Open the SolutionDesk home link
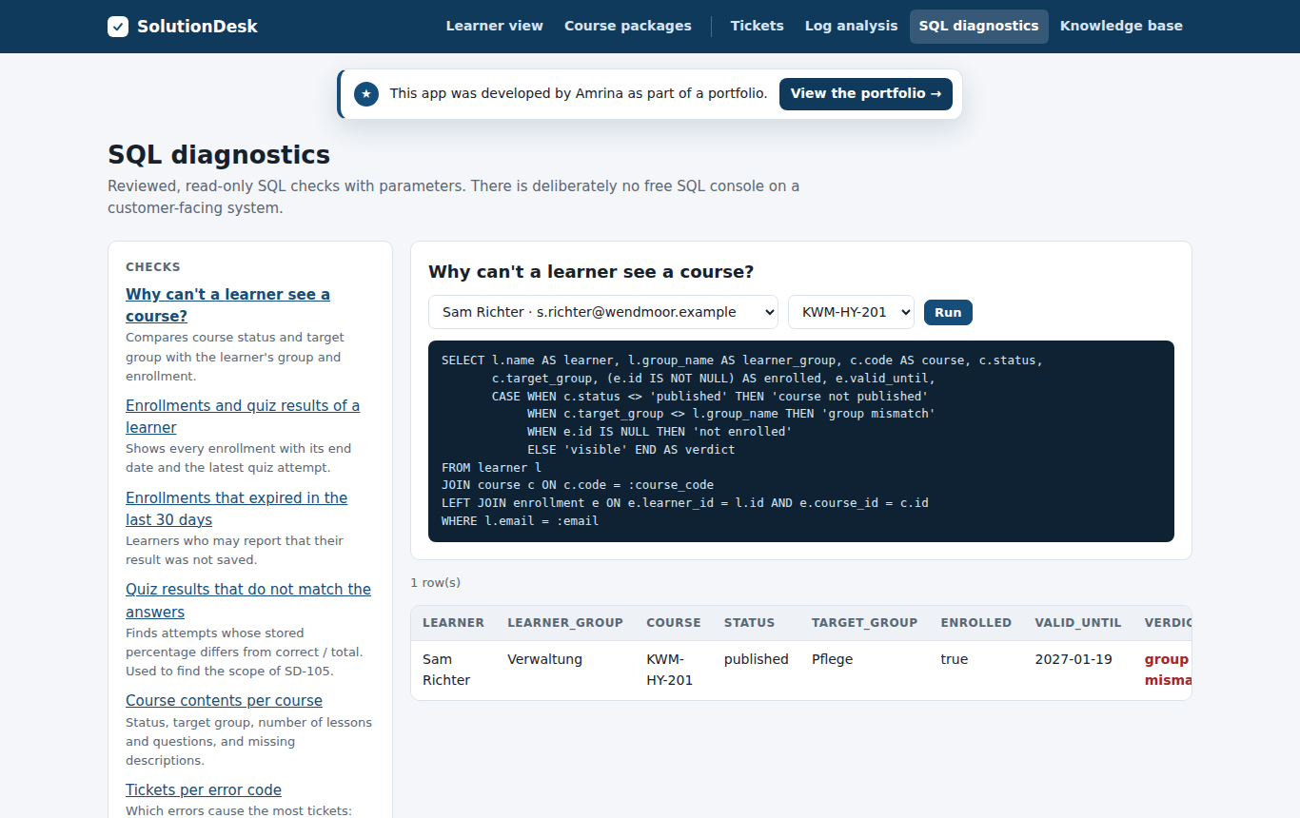Viewport: 1300px width, 818px height. click(183, 27)
